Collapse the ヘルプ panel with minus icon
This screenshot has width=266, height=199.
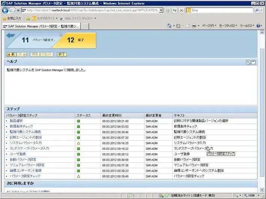click(x=253, y=62)
